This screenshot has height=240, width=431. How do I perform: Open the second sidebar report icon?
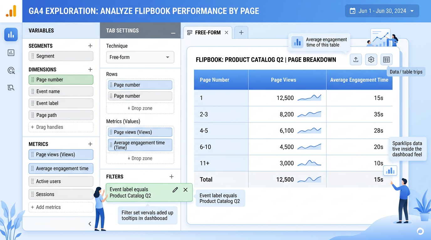pos(11,53)
